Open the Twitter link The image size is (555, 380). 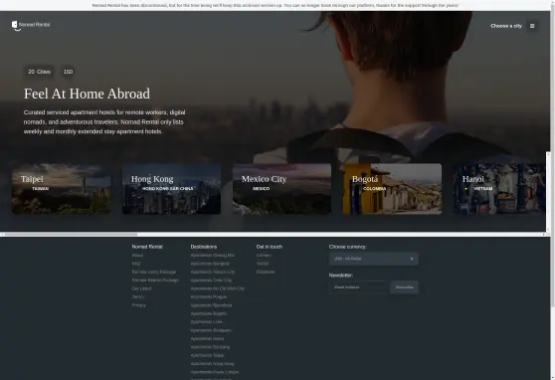[x=263, y=264]
